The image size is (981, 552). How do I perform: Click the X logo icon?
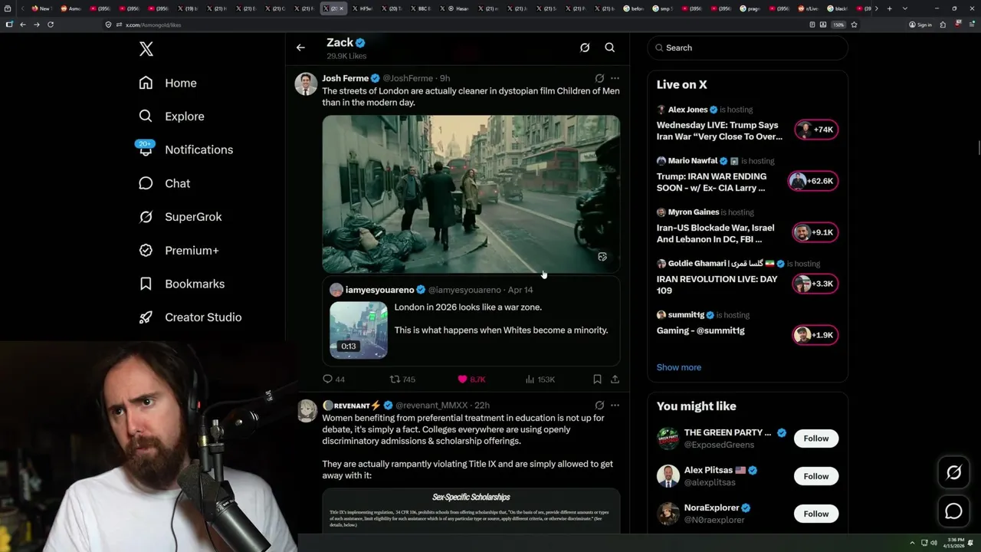point(146,49)
